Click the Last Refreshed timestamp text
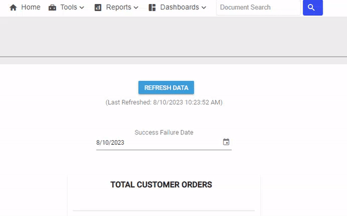The width and height of the screenshot is (347, 216). coord(164,102)
